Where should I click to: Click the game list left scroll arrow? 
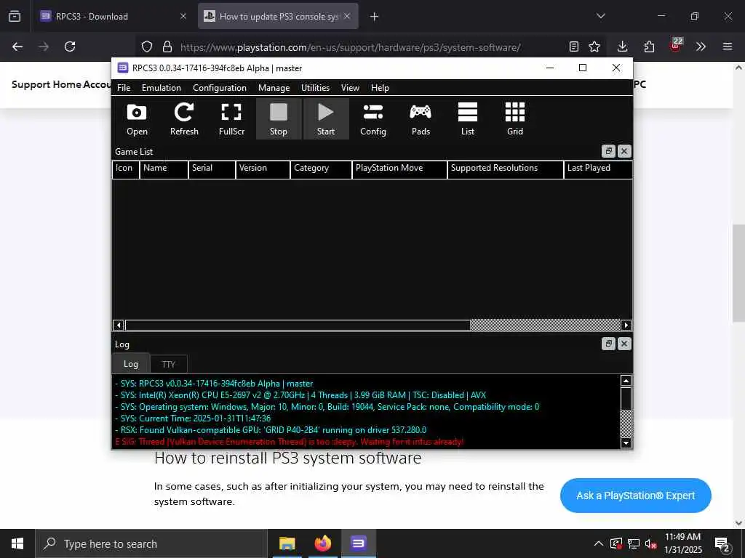click(119, 325)
